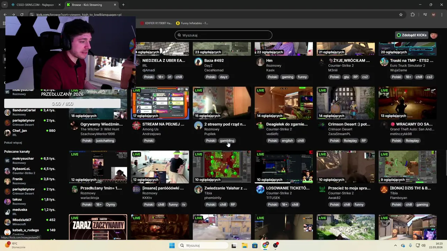Open Mlodziutki7 in recommended channels
447x251 pixels.
point(30,222)
